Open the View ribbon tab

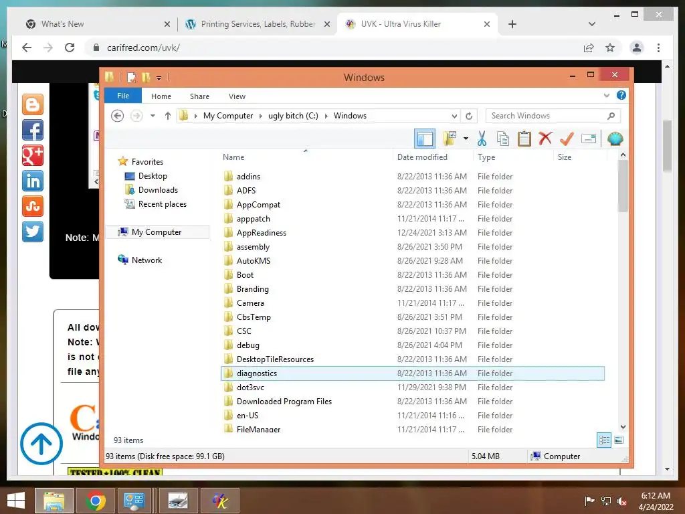point(237,96)
